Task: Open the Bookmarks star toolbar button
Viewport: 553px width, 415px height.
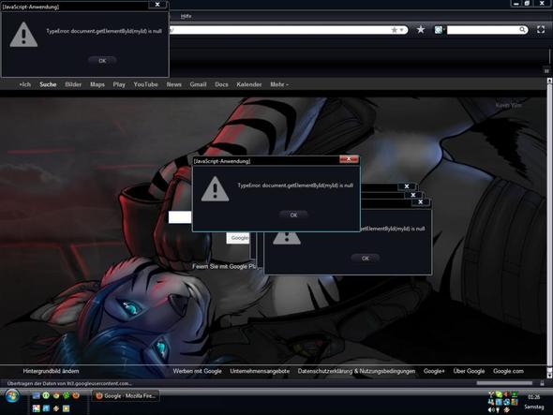Action: click(x=421, y=30)
